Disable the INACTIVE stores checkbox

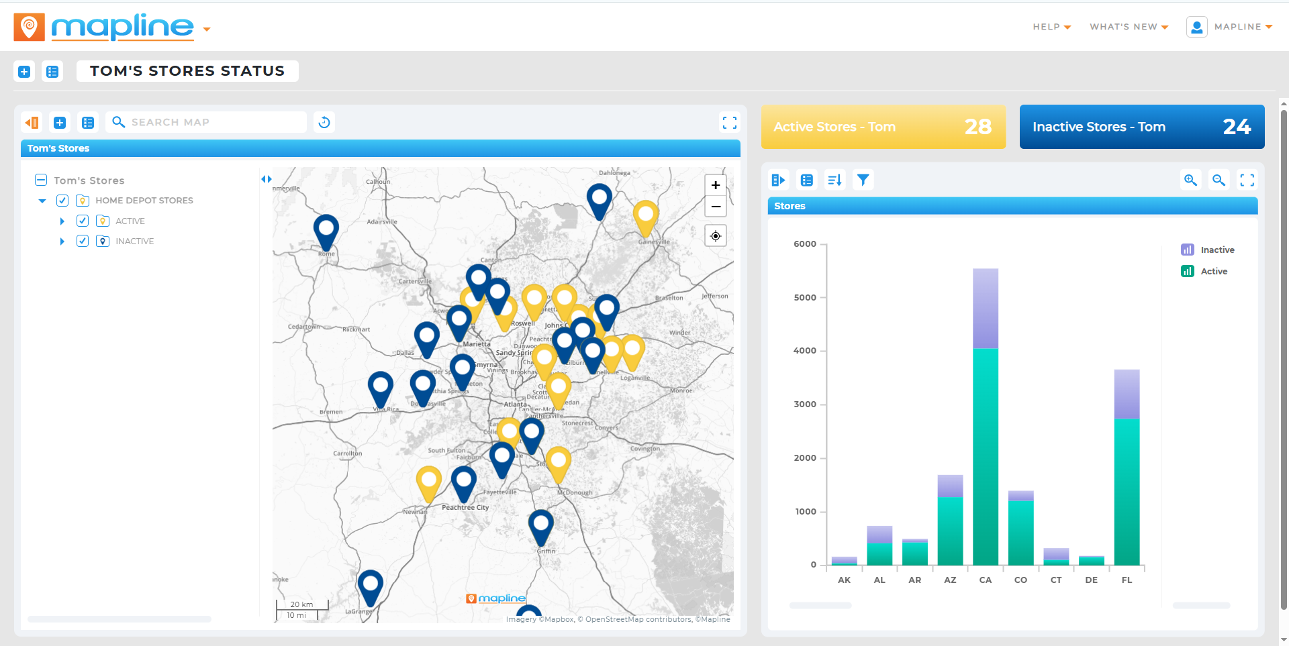pyautogui.click(x=82, y=241)
